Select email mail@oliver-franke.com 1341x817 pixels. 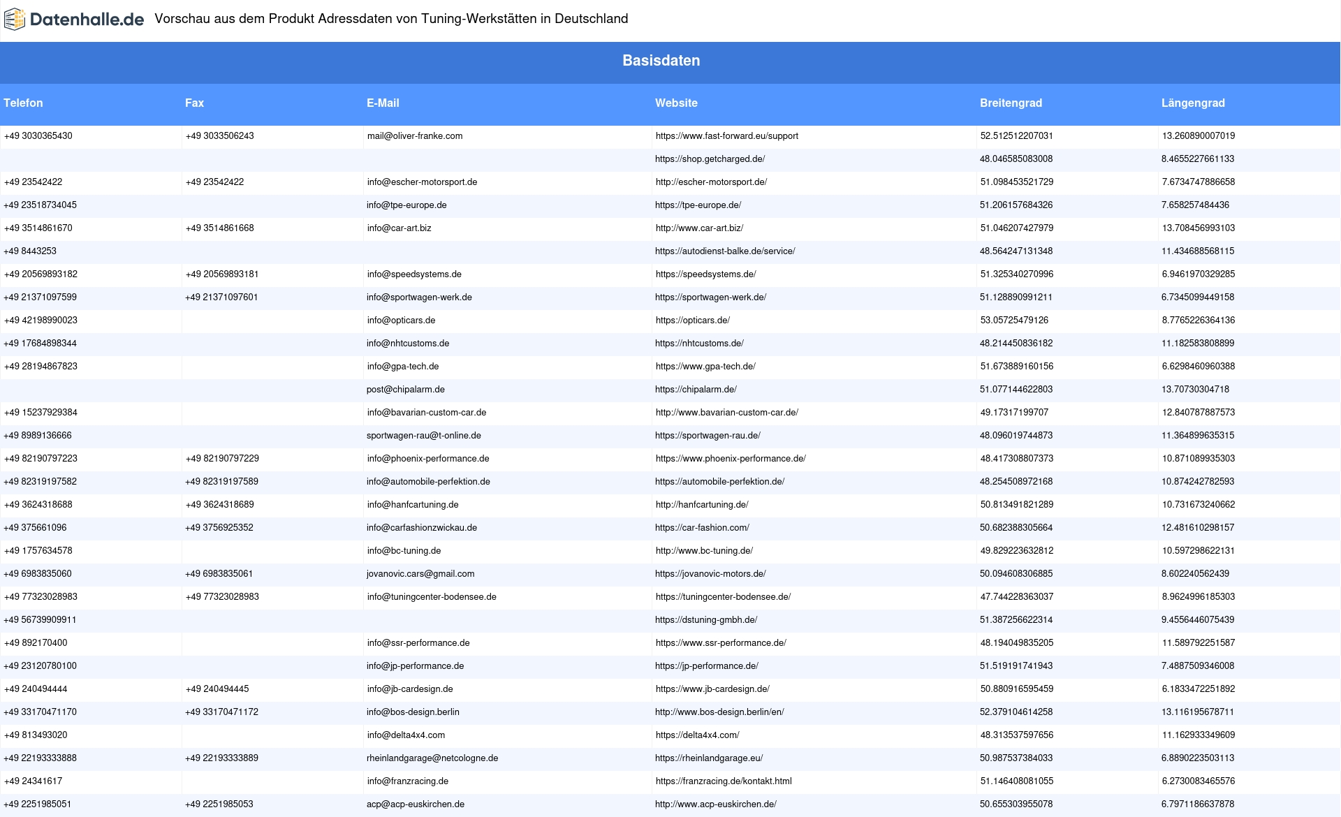coord(415,136)
